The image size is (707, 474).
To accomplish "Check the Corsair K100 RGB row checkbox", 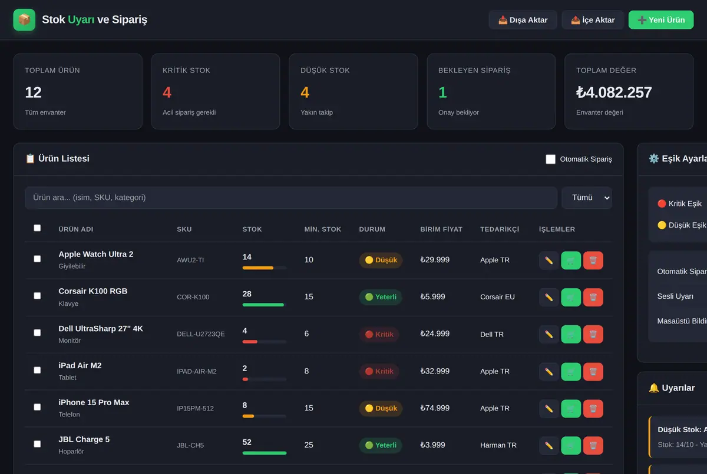I will (37, 296).
